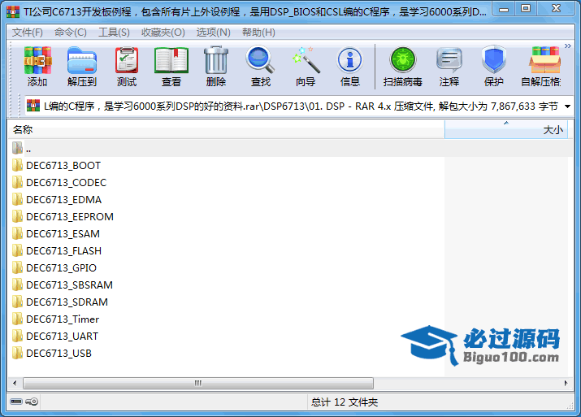Select the DEC6713_USB folder
This screenshot has height=417, width=581.
[59, 353]
